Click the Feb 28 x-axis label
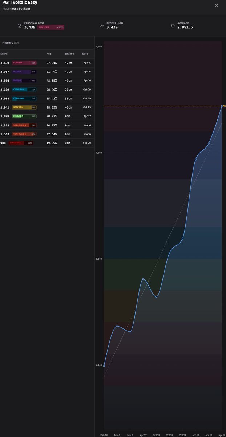 (104, 435)
